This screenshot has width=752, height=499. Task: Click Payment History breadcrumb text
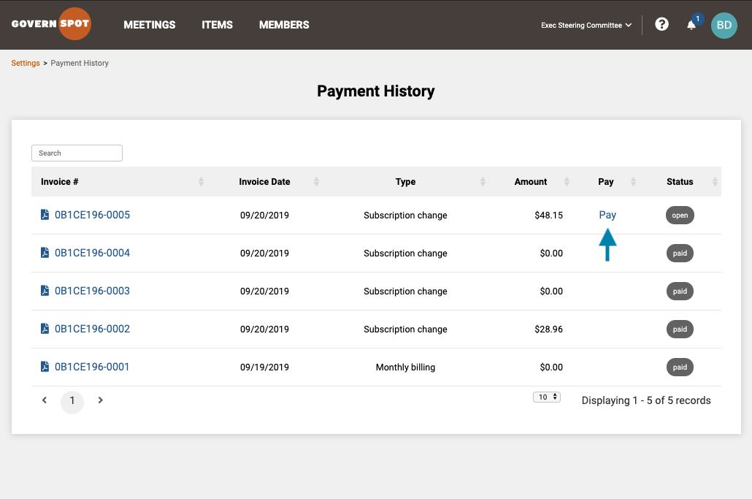pos(80,63)
